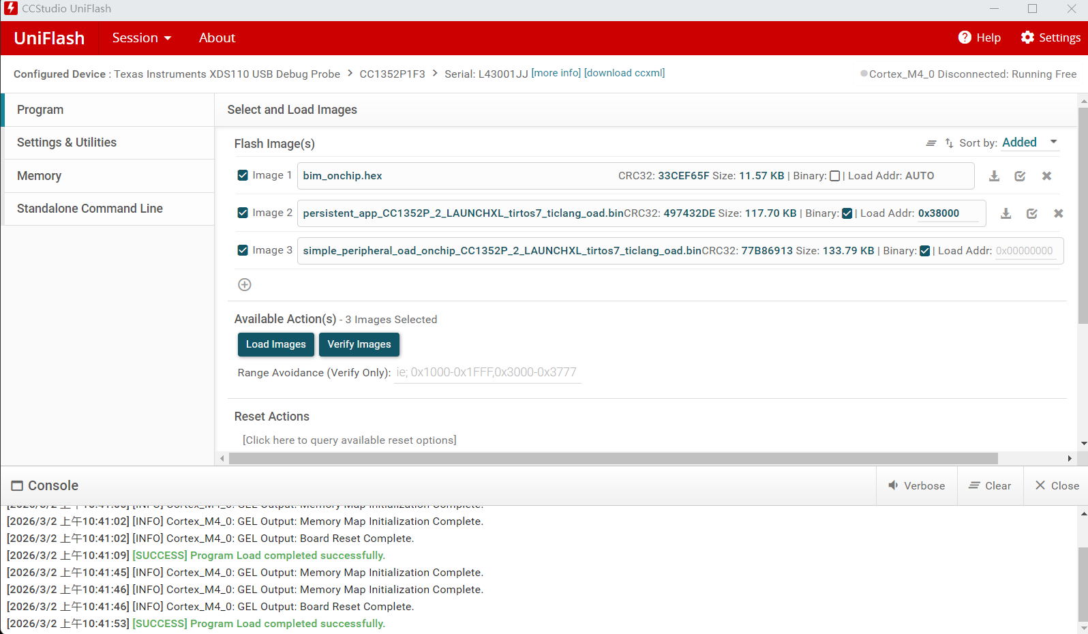Click the Load Images button
Screen dimensions: 1088x634
pos(276,344)
